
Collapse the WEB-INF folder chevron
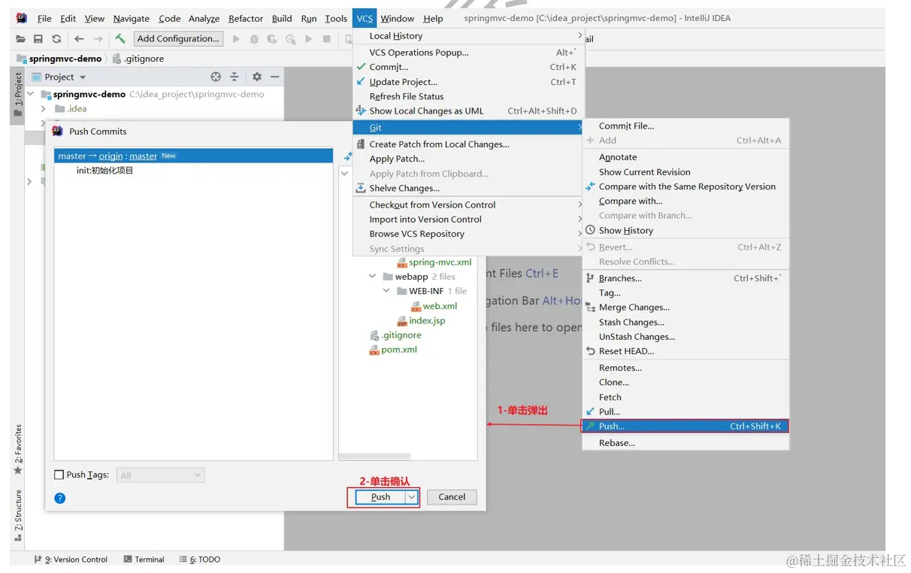click(x=386, y=291)
